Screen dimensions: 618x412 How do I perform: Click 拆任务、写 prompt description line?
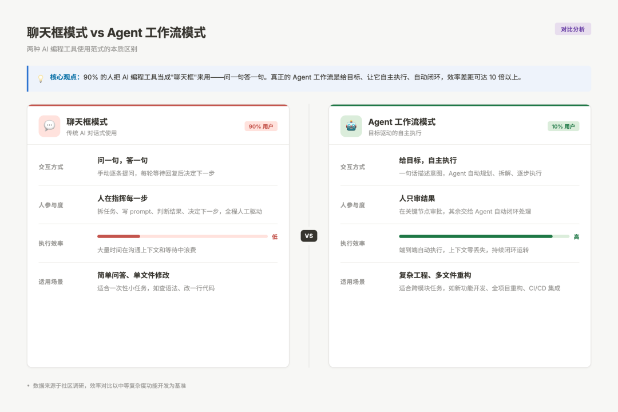click(x=180, y=211)
